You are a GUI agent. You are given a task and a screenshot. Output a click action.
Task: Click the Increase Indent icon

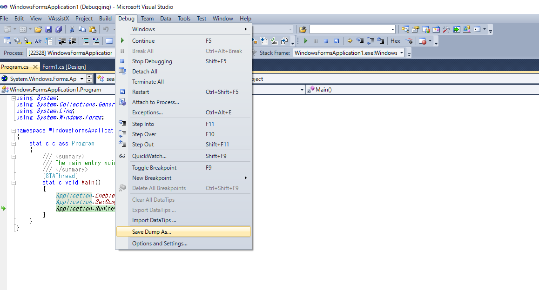tap(73, 41)
